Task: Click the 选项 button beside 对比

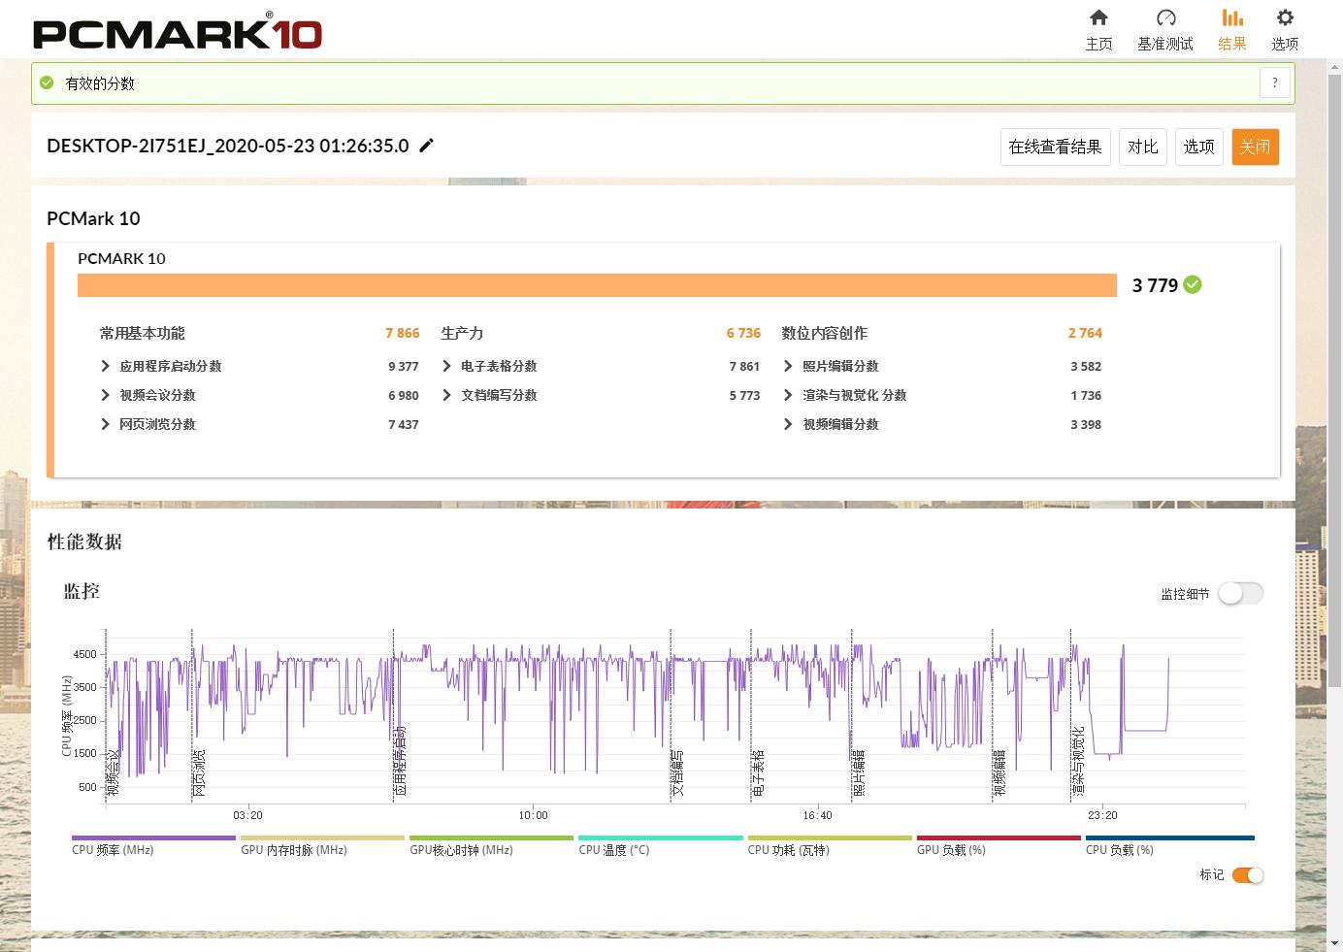Action: tap(1199, 147)
